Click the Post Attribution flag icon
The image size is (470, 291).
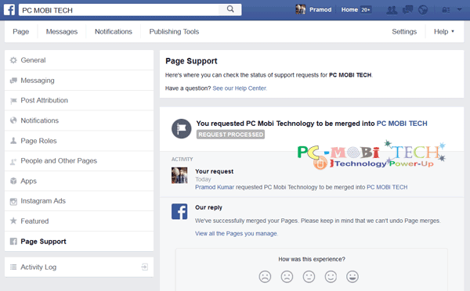coord(13,101)
